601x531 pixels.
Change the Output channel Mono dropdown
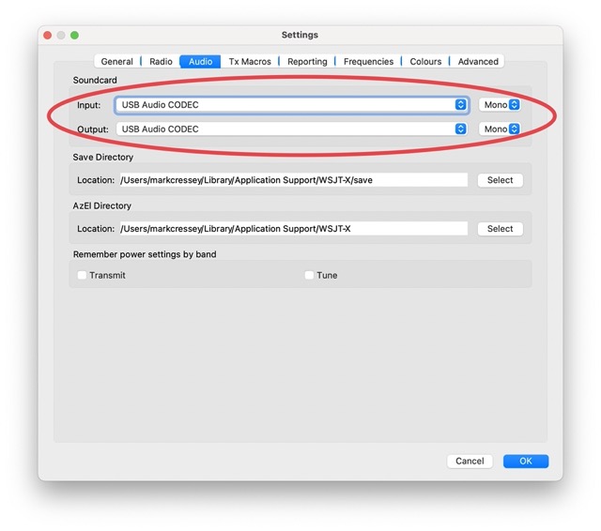tap(501, 129)
